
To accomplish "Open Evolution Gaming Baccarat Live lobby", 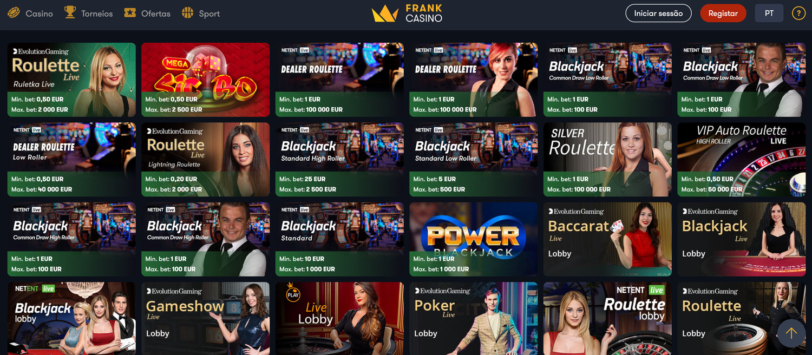I will click(x=607, y=239).
